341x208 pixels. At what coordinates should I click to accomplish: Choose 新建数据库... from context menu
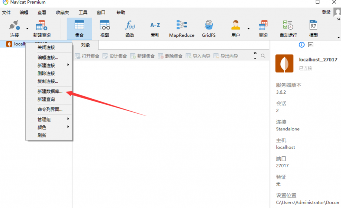[x=50, y=92]
